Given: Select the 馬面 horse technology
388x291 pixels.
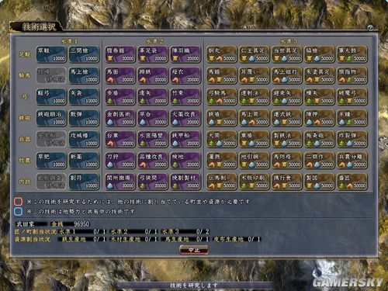Looking at the screenshot, I should [120, 75].
